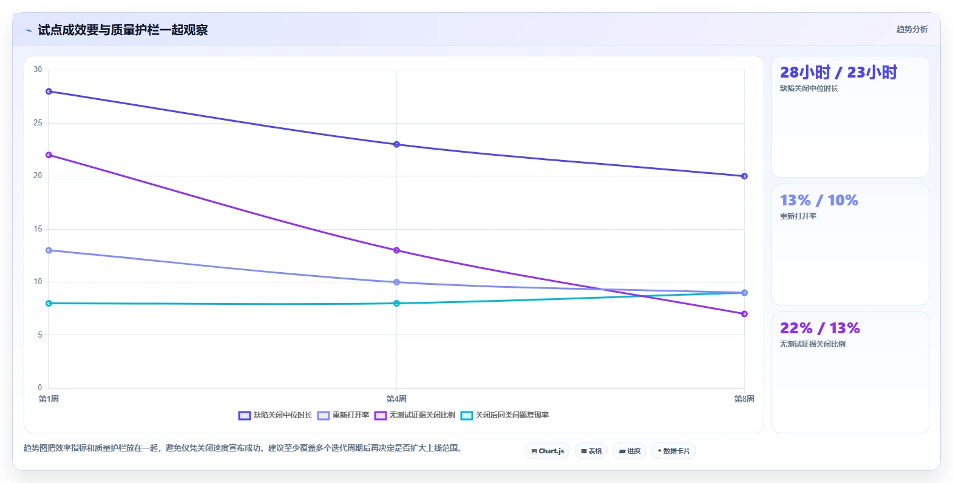Image resolution: width=953 pixels, height=483 pixels.
Task: Click 缺陷关闭中位时长 data point at 第8周
Action: pos(745,176)
